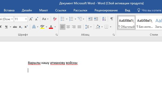Screen dimensions: 162x96
Task: Click the font size field showing 11
Action: [x=20, y=19]
